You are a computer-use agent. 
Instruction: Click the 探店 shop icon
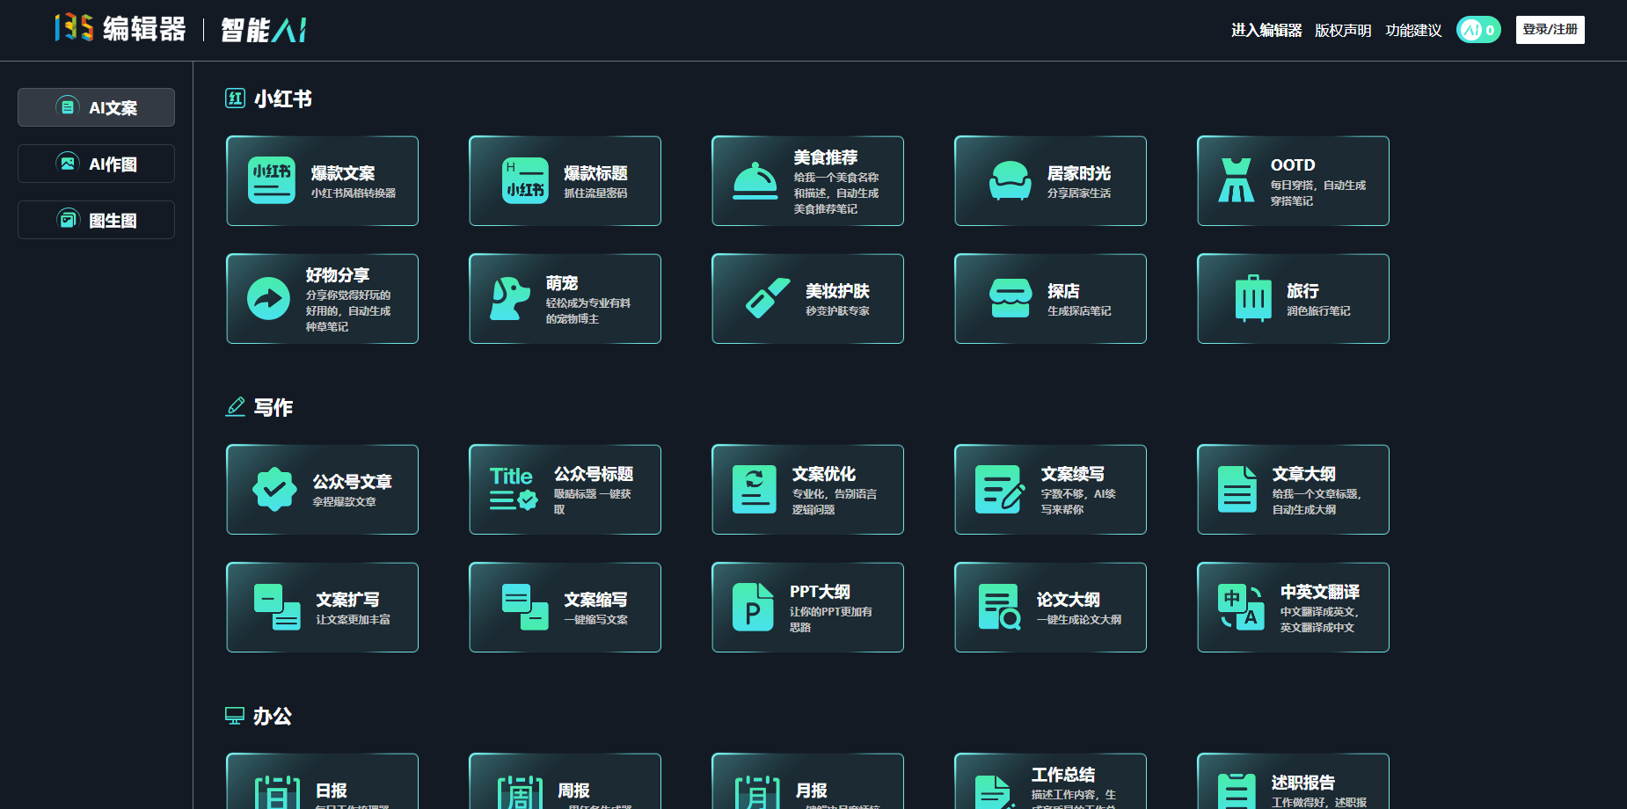[1010, 299]
